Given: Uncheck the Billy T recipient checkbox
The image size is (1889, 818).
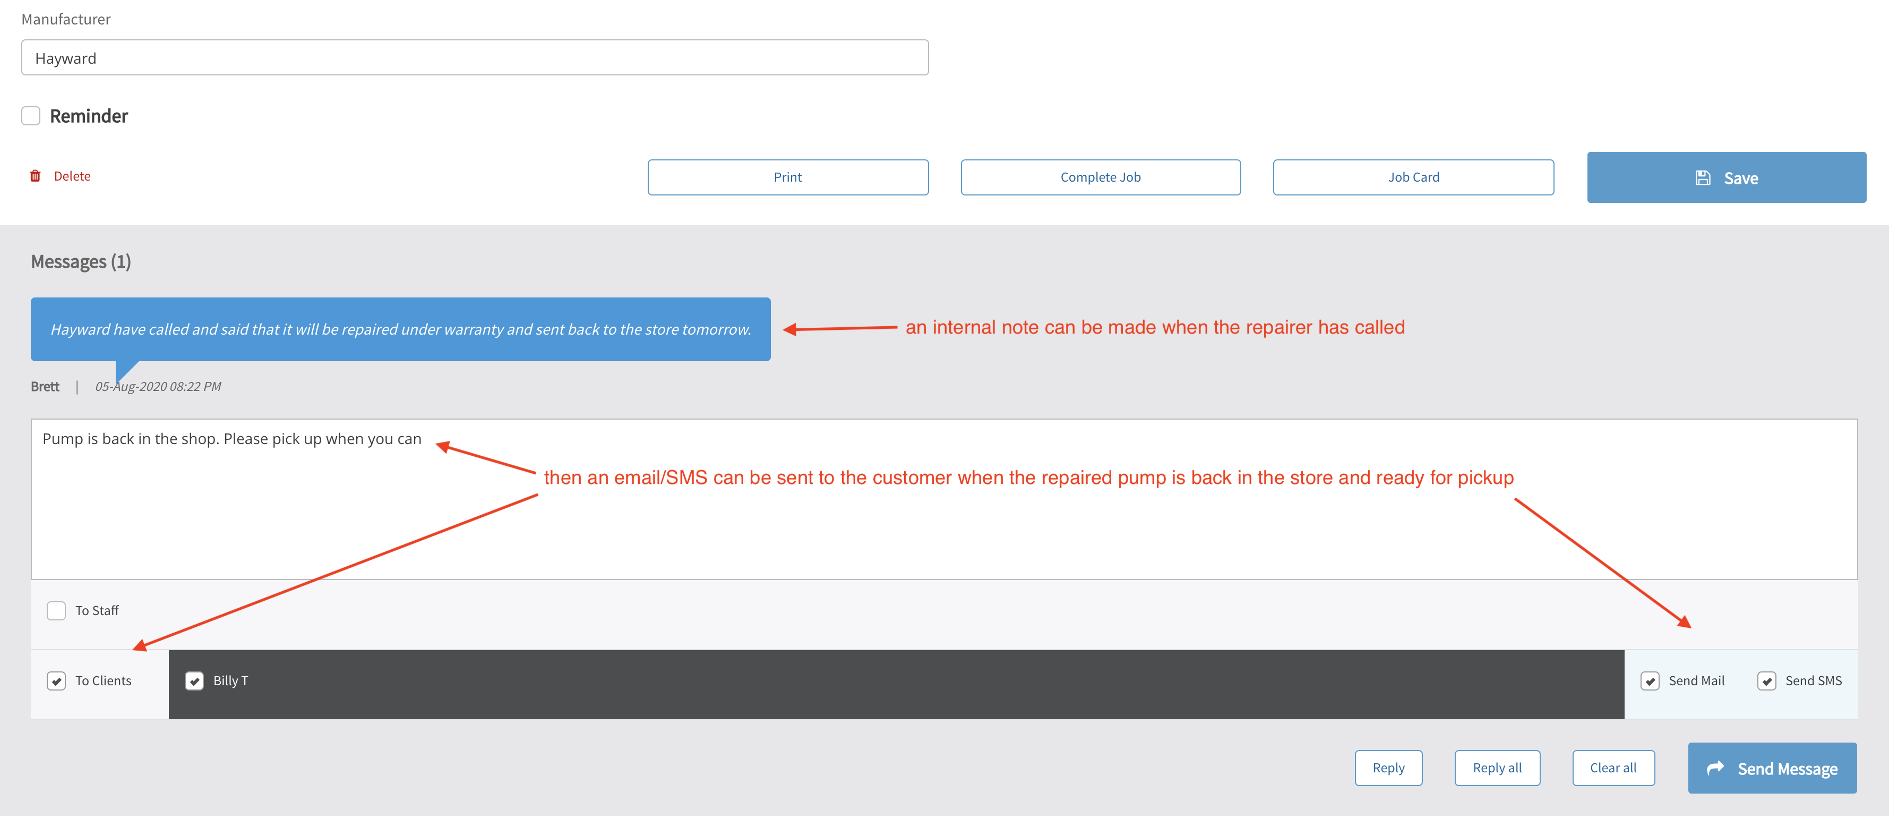Looking at the screenshot, I should click(194, 681).
